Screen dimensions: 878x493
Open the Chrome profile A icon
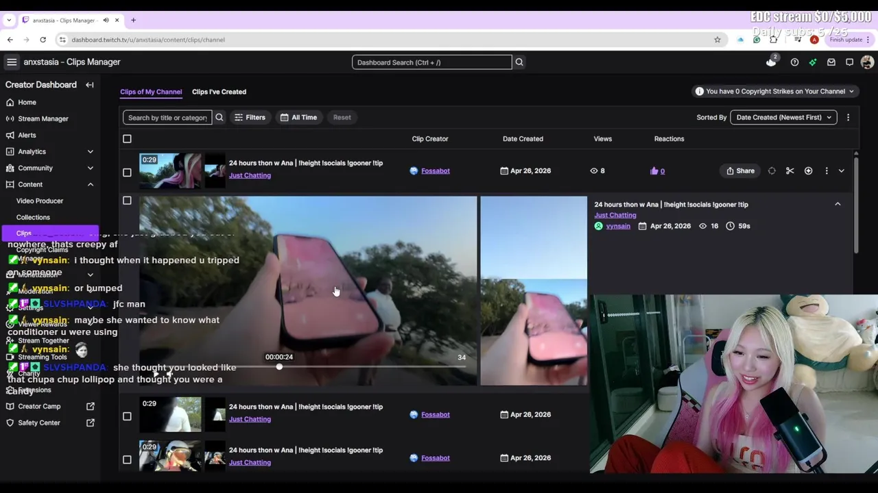pyautogui.click(x=814, y=40)
